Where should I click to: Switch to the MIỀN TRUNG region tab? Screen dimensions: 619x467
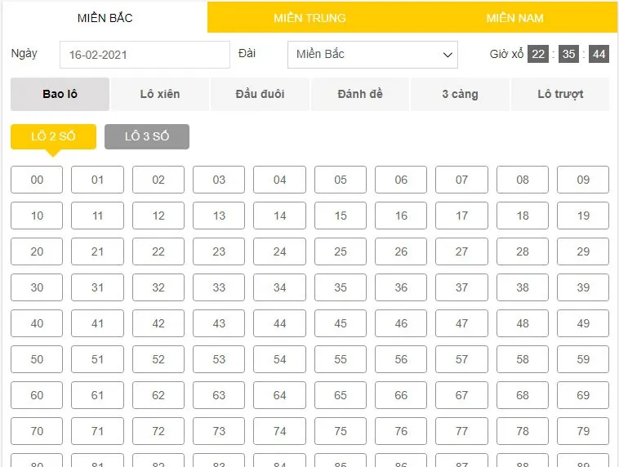coord(309,18)
